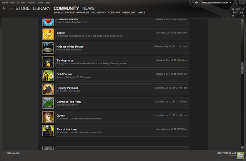
Task: Click the plus icon beside Add a Game
Action: tap(4, 153)
